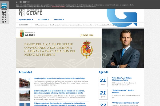Viewport: 160px width, 106px height.
Task: Expand the Servicios menu
Action: tap(59, 19)
